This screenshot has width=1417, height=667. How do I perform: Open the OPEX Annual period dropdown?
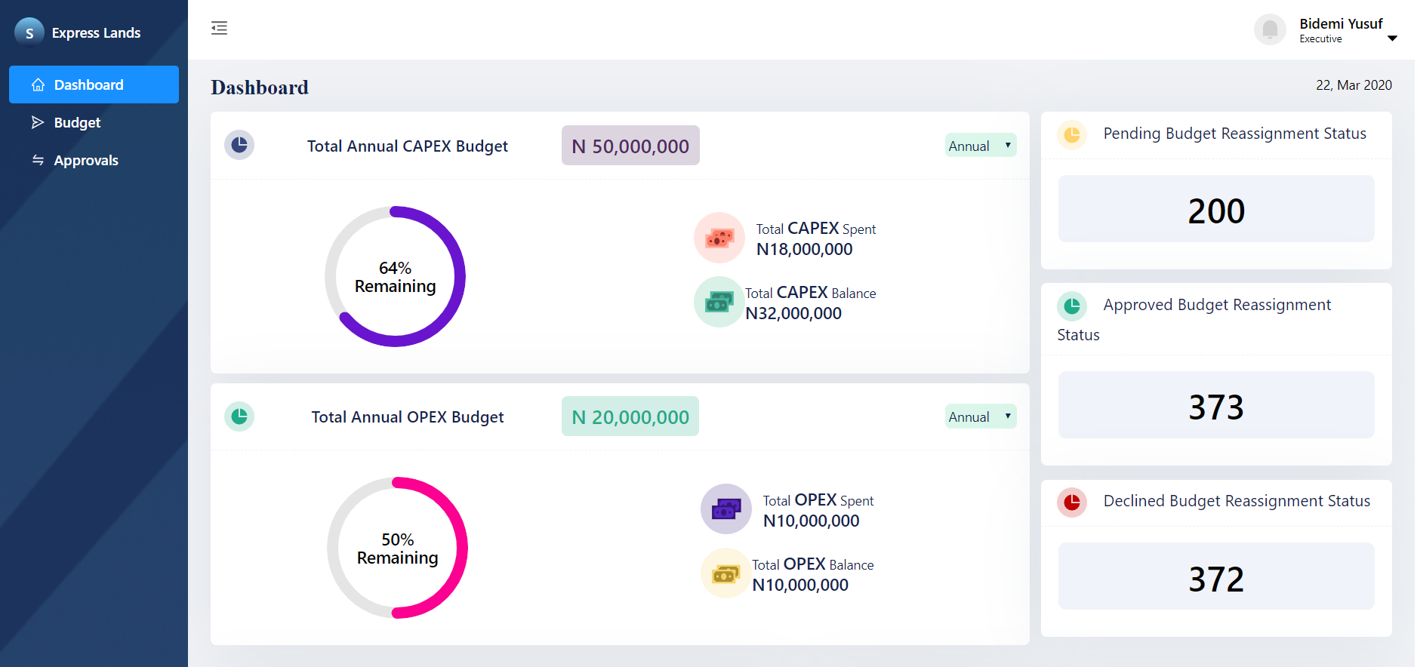click(x=981, y=416)
